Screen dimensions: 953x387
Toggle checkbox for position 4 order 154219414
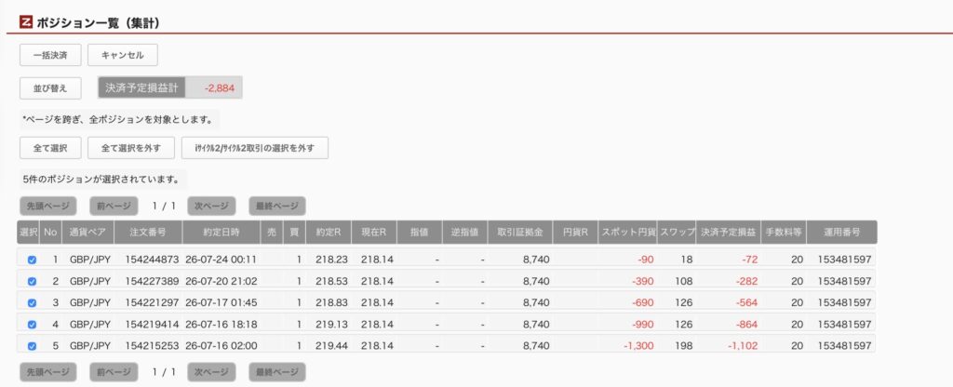click(x=32, y=325)
